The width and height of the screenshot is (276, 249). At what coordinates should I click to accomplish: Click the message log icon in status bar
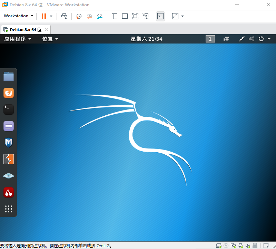[266, 245]
